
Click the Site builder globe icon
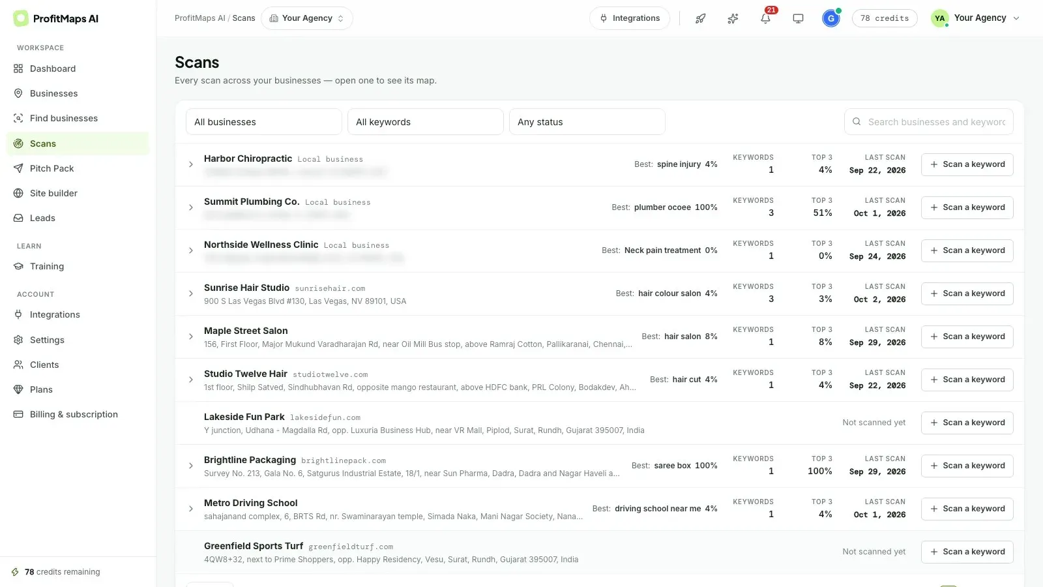tap(18, 193)
